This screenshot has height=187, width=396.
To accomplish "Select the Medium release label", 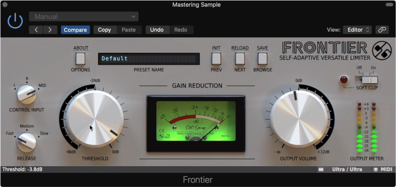I will coord(27,126).
